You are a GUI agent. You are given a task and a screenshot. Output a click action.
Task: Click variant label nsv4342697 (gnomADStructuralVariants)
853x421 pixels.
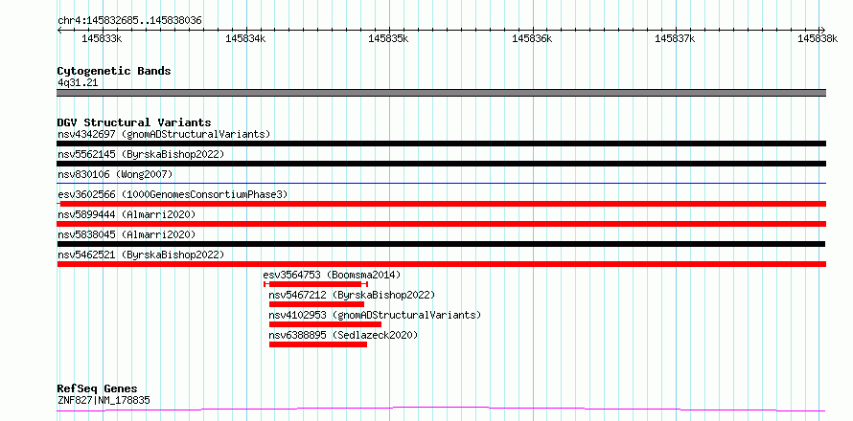[x=164, y=134]
